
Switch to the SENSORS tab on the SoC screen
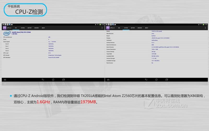tap(37, 28)
